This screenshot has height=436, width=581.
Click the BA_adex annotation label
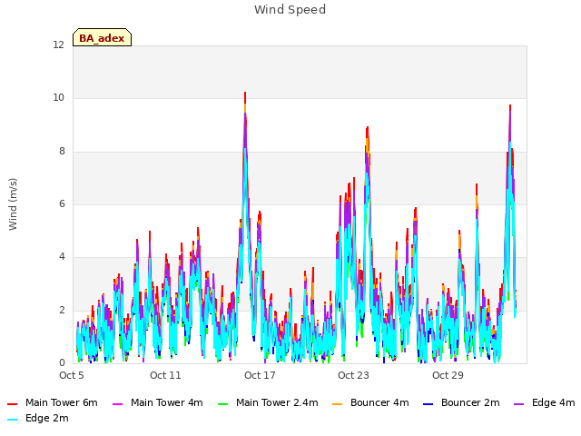[x=102, y=38]
